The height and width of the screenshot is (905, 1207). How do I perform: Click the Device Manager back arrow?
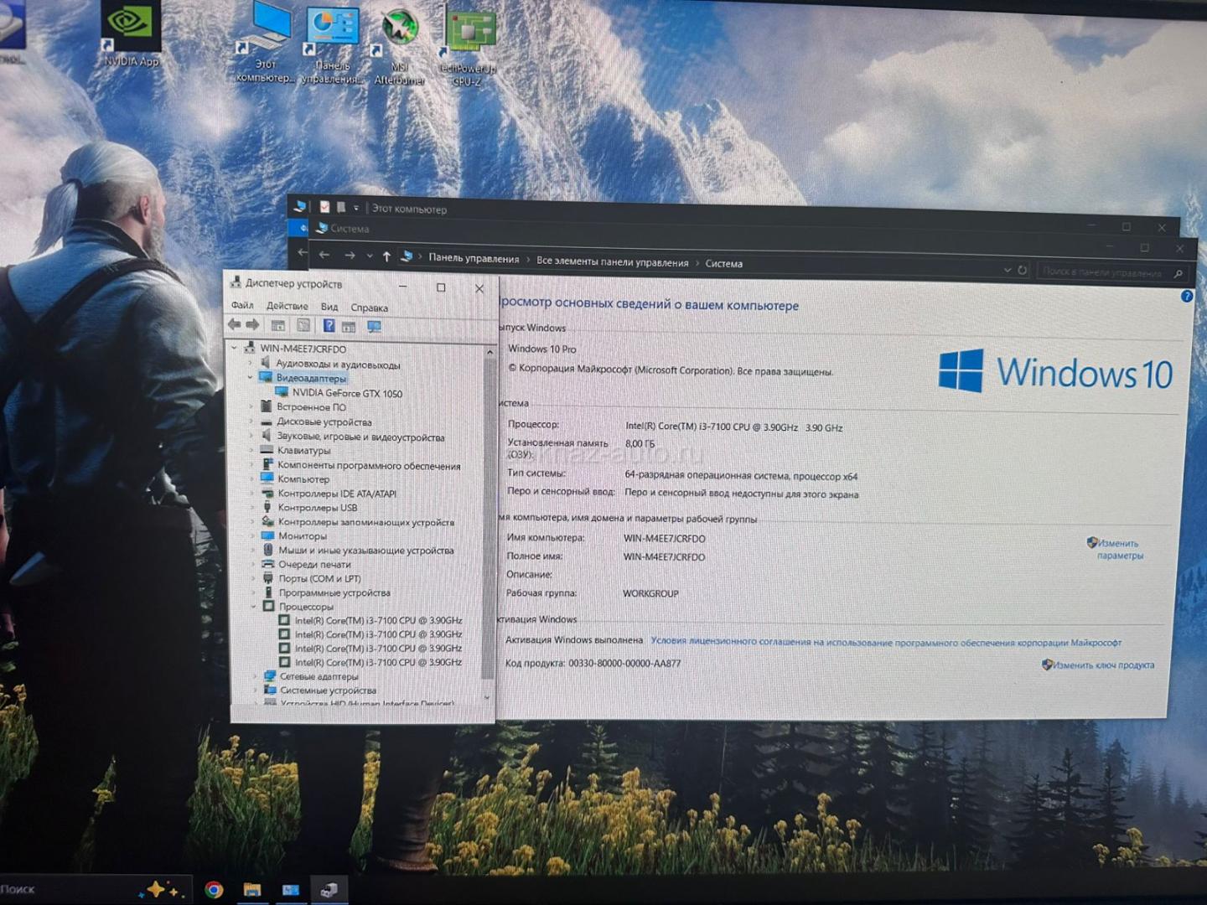click(x=235, y=325)
